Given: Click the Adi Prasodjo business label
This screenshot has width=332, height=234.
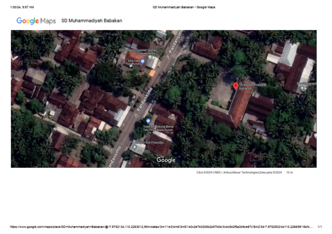Looking at the screenshot, I should (147, 143).
